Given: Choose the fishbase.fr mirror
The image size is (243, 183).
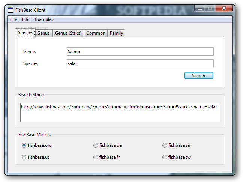Looking at the screenshot, I should pyautogui.click(x=106, y=157).
